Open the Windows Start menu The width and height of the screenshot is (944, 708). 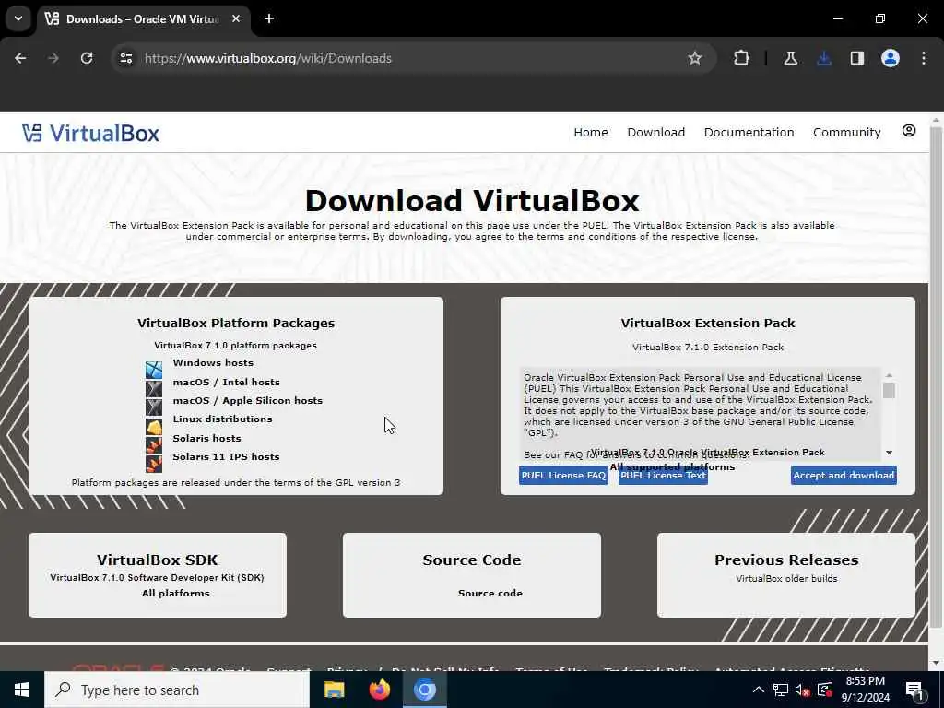[22, 690]
